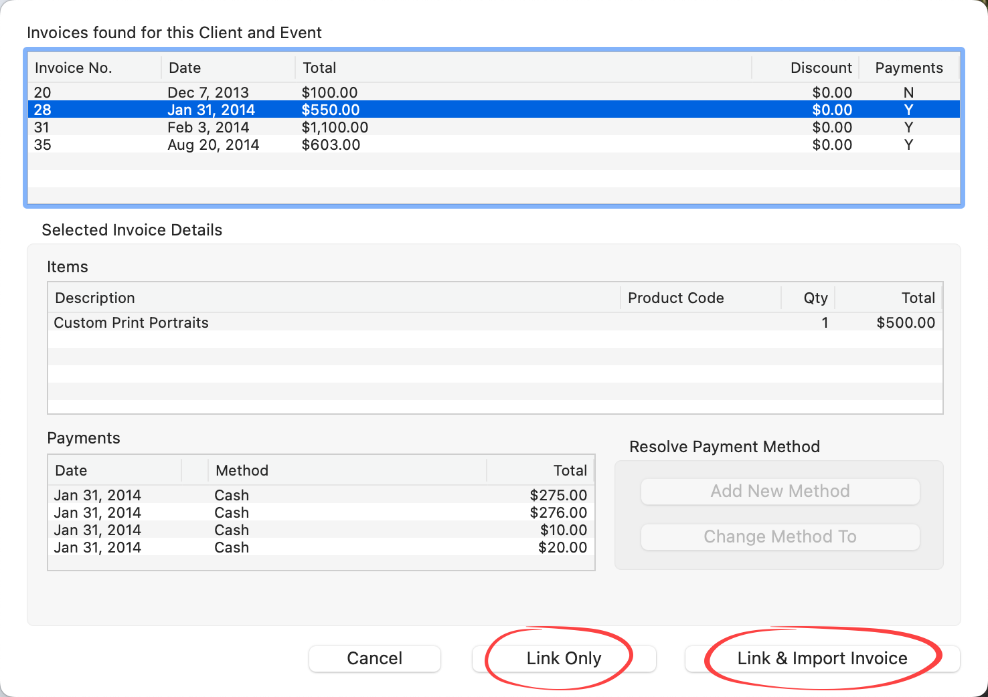This screenshot has width=988, height=697.
Task: Select the $275.00 Cash payment row
Action: (321, 495)
